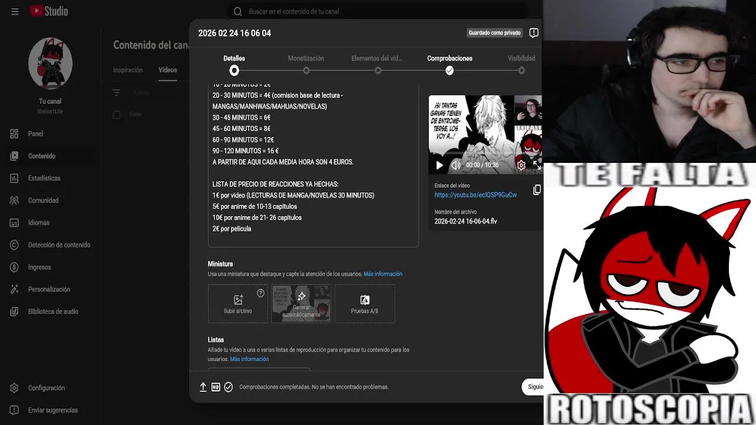Go to the Visibilidad step
Image resolution: width=756 pixels, height=425 pixels.
point(522,64)
